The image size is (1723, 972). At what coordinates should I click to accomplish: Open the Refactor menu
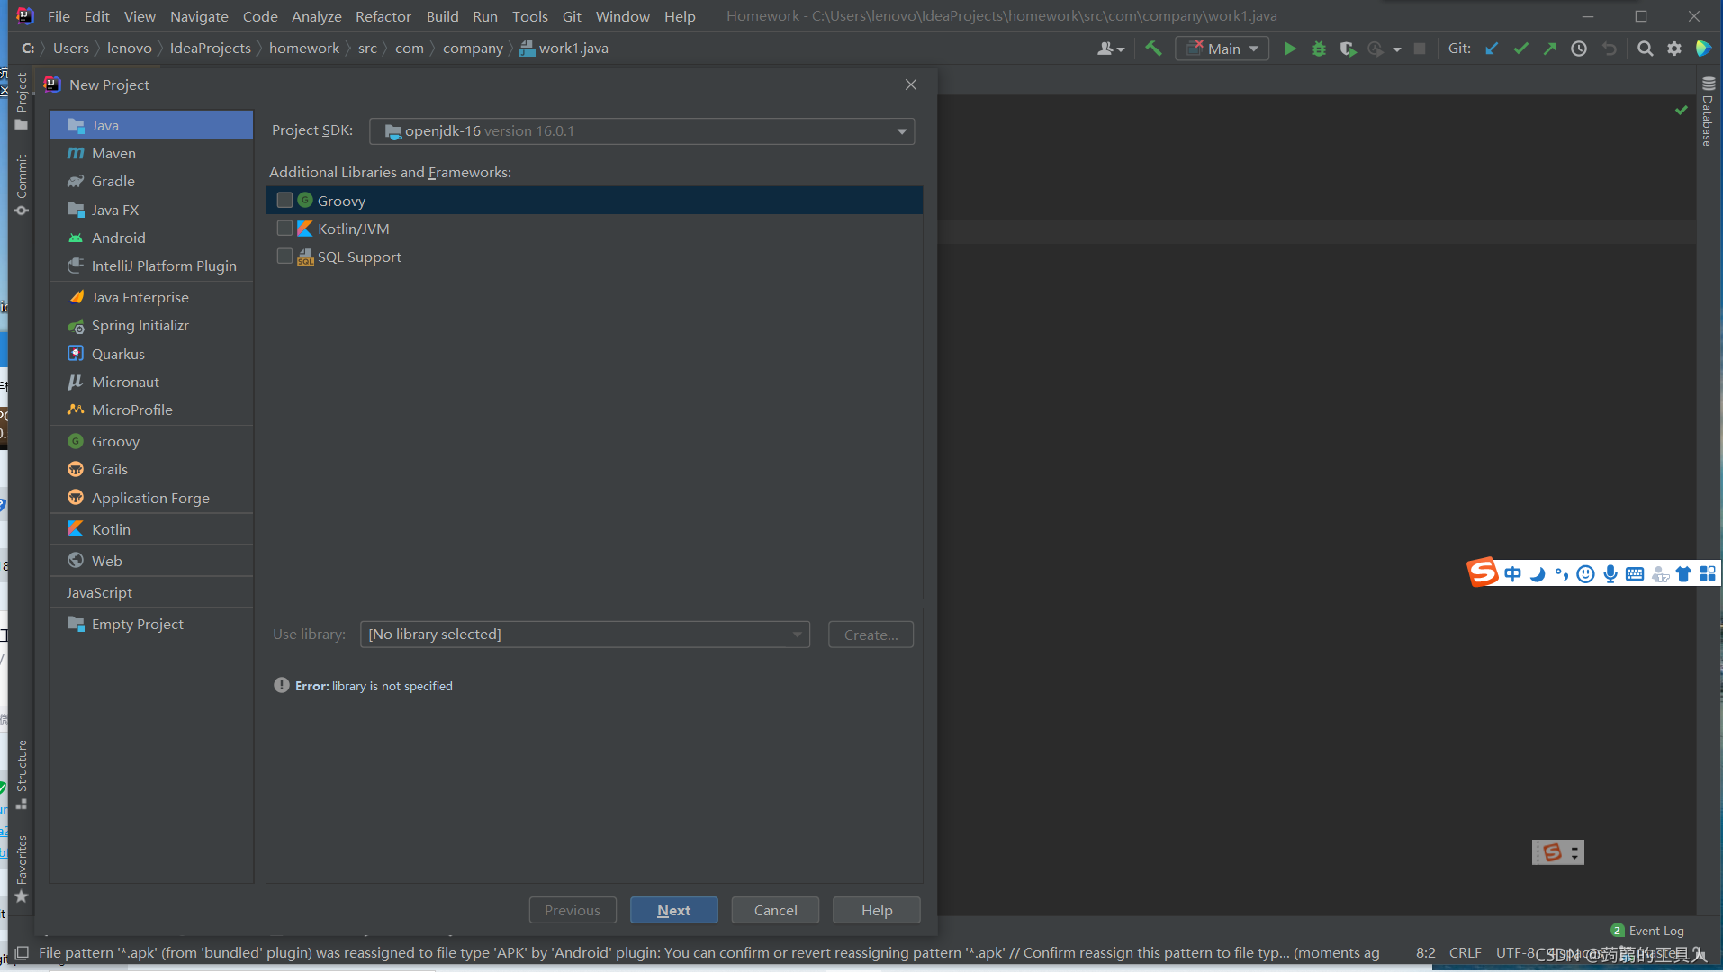(383, 16)
